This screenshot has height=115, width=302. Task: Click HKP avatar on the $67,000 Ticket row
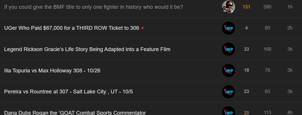228,28
